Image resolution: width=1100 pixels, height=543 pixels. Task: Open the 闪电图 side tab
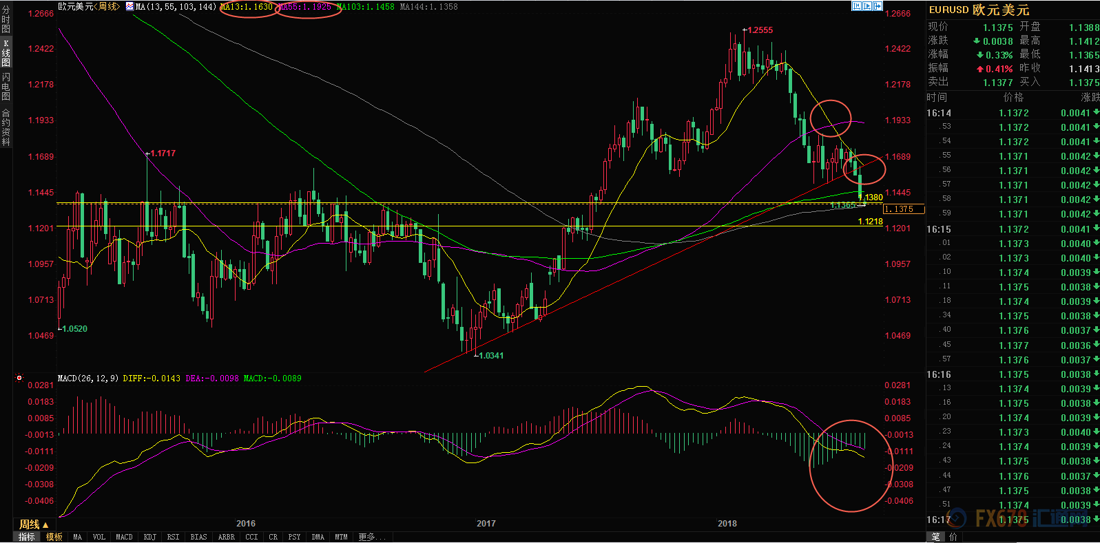(x=6, y=86)
